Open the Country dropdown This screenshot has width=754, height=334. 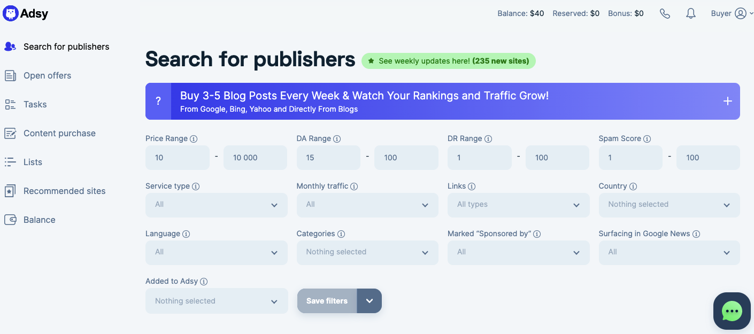point(670,205)
